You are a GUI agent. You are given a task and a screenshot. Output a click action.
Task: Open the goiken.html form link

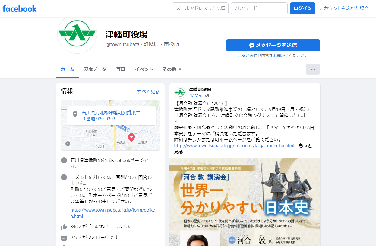tap(113, 213)
